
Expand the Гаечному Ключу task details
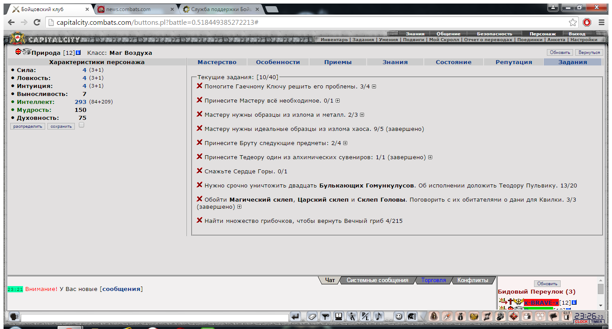374,87
